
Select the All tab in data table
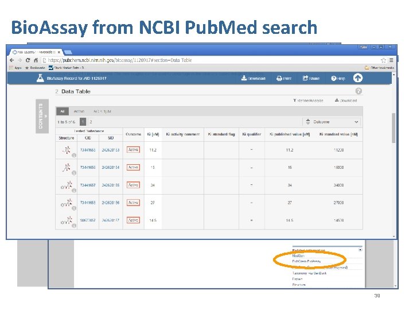pos(63,111)
